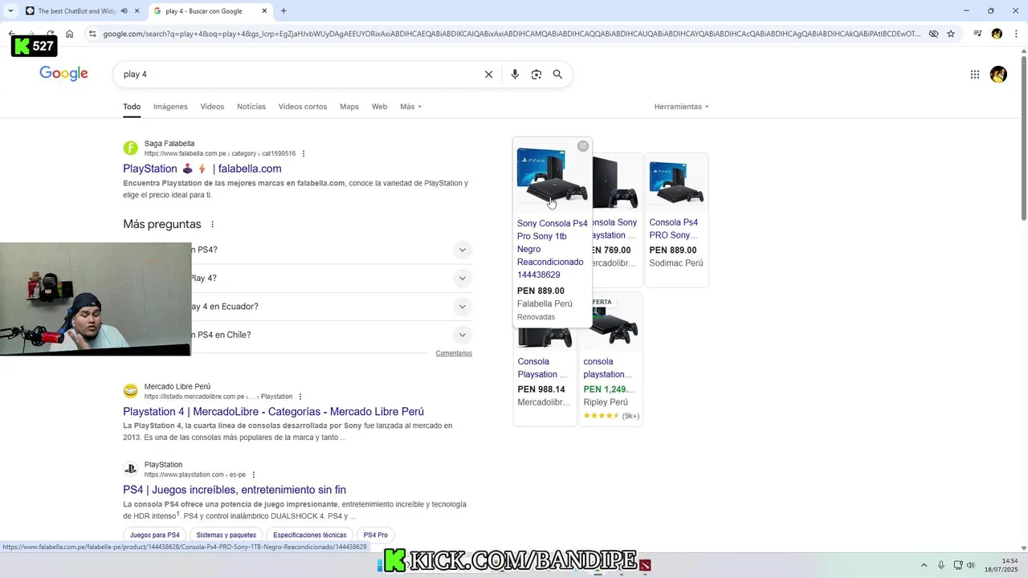Expand the question ending '4 en Ecuador?'

(462, 307)
